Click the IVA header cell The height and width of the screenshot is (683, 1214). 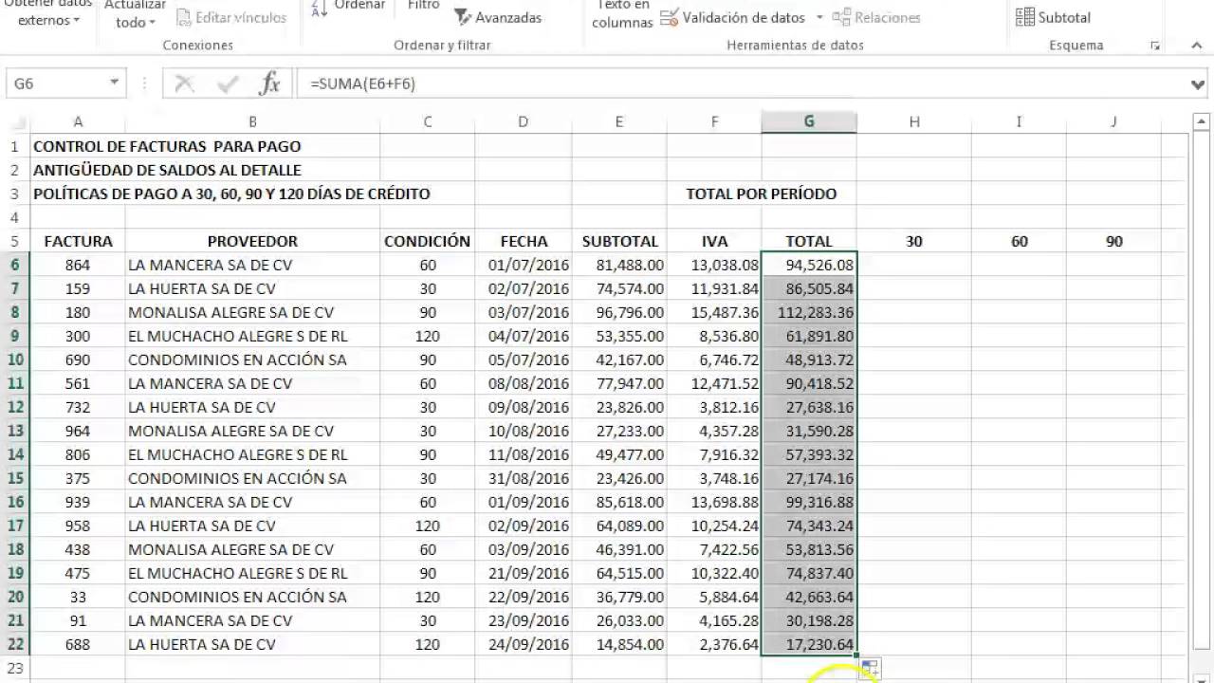point(714,241)
